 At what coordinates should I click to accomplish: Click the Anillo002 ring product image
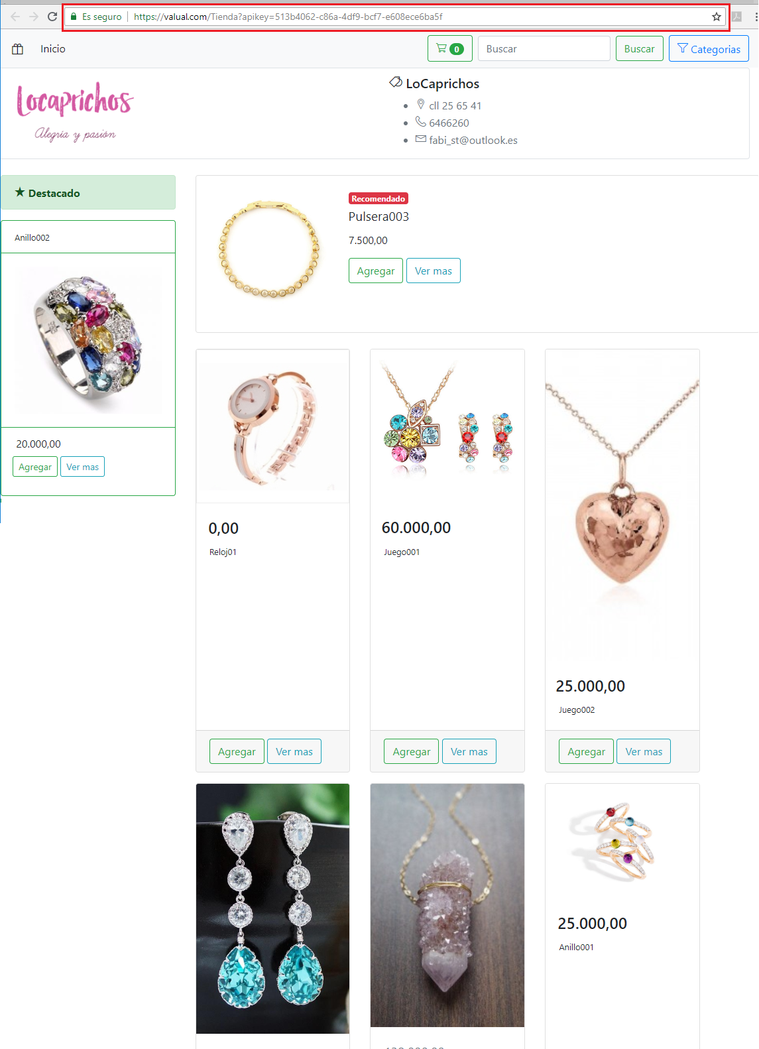tap(88, 339)
